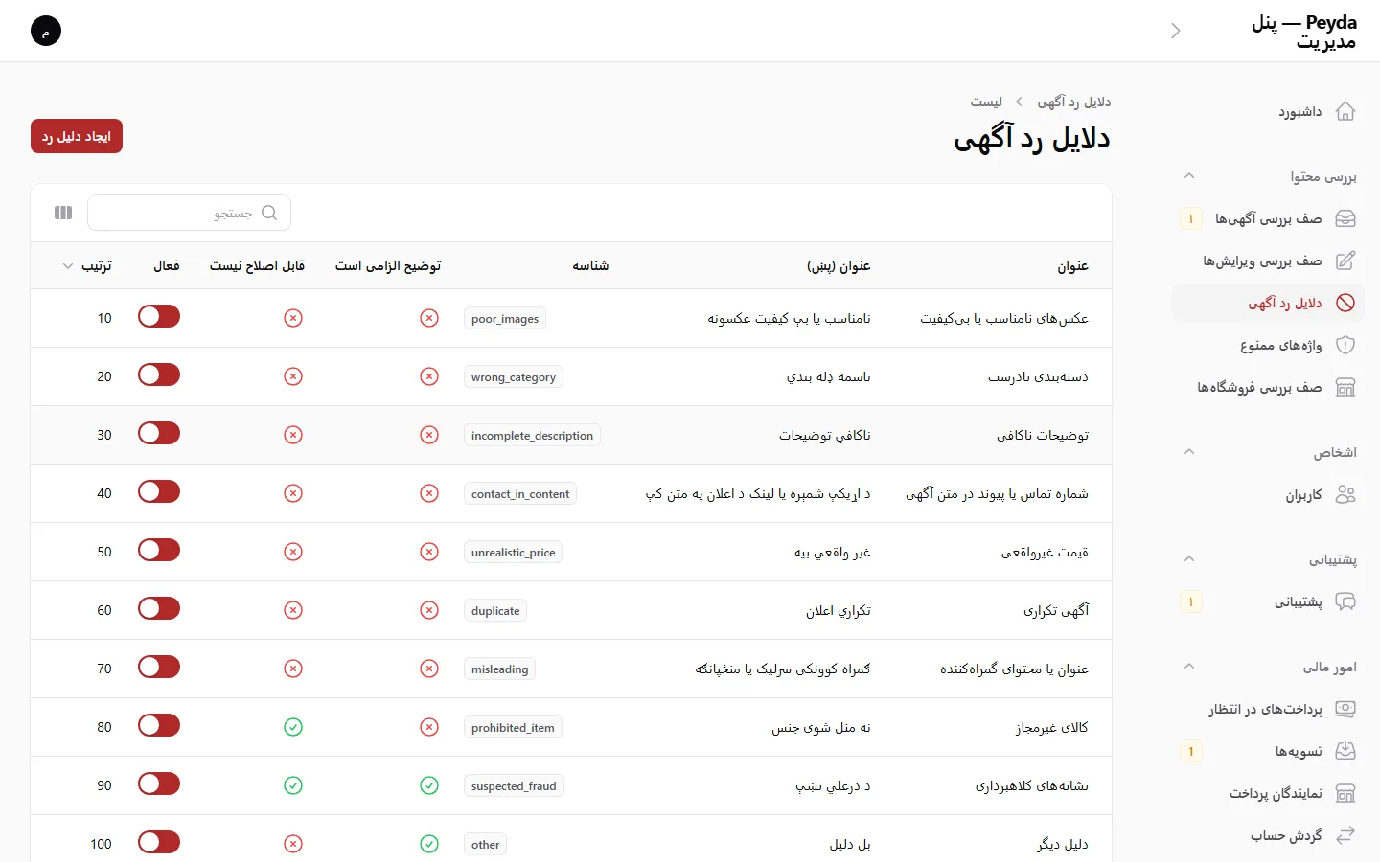Collapse the اشخاص sidebar group

pos(1189,452)
